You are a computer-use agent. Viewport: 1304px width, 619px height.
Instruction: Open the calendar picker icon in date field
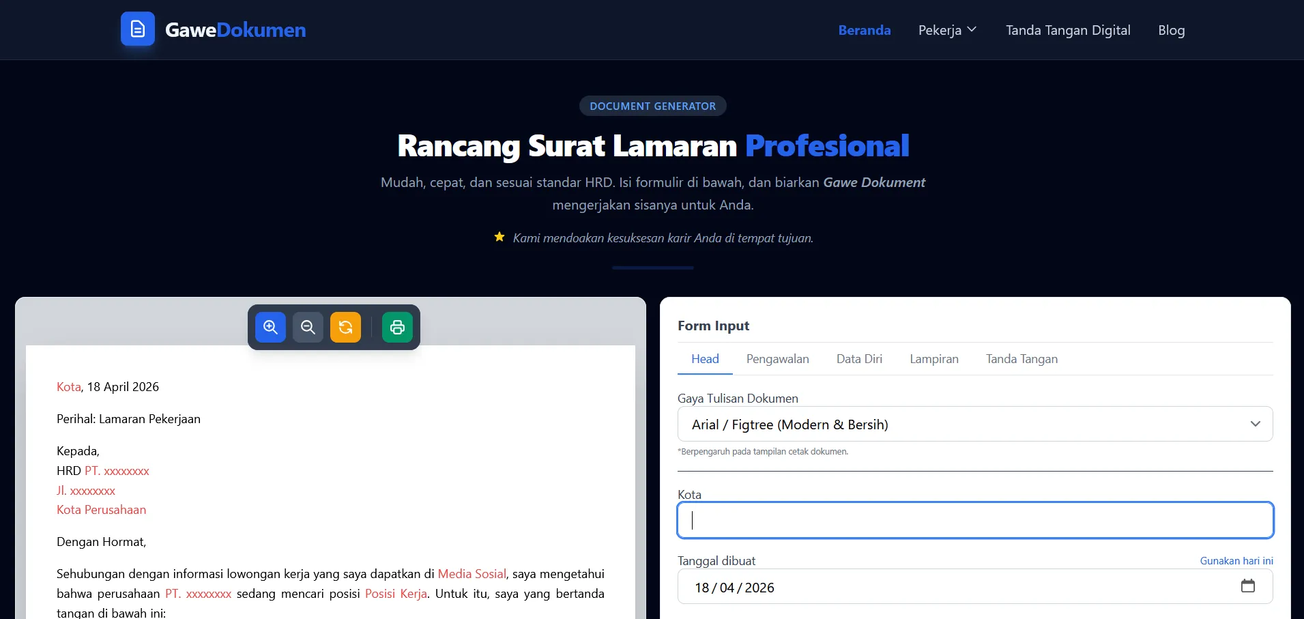point(1247,586)
